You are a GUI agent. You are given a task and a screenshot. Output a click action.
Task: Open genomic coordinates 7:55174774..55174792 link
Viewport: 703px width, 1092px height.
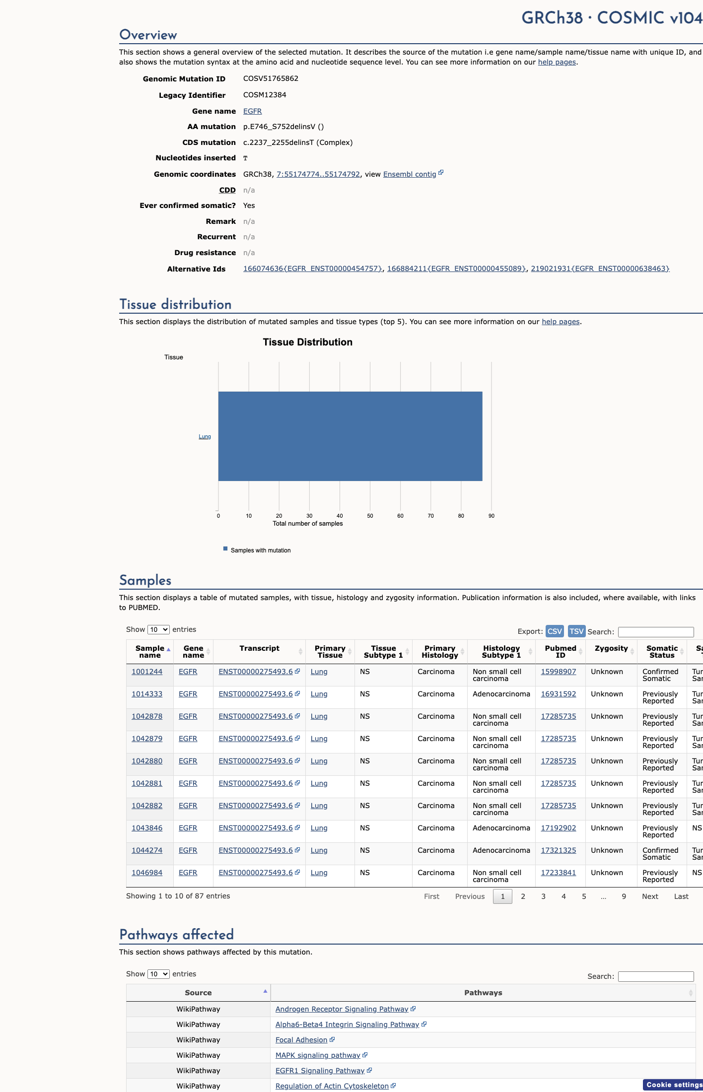click(x=318, y=174)
